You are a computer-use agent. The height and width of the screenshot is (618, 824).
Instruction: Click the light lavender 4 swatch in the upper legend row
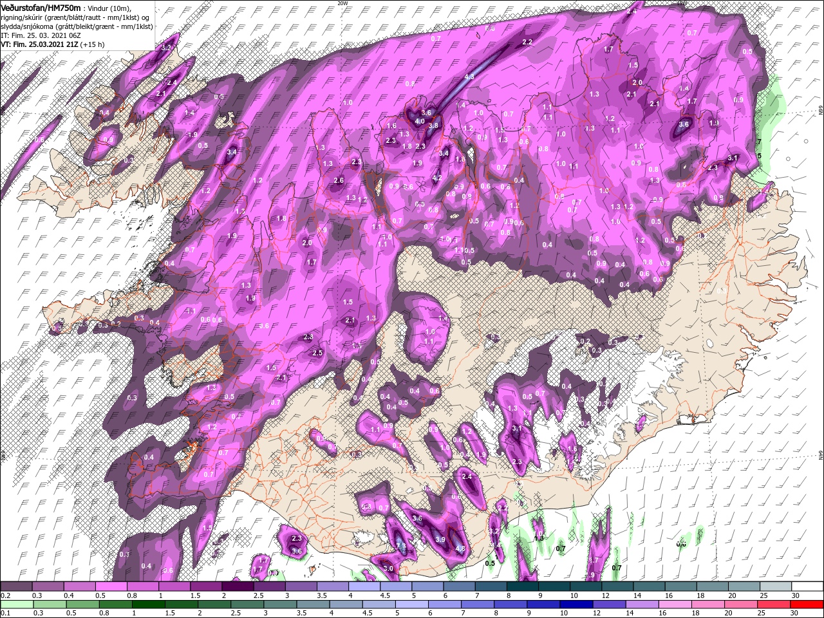point(364,587)
